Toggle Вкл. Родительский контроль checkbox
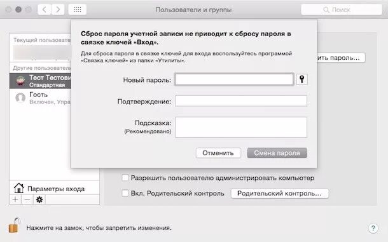The width and height of the screenshot is (388, 242). (x=125, y=193)
